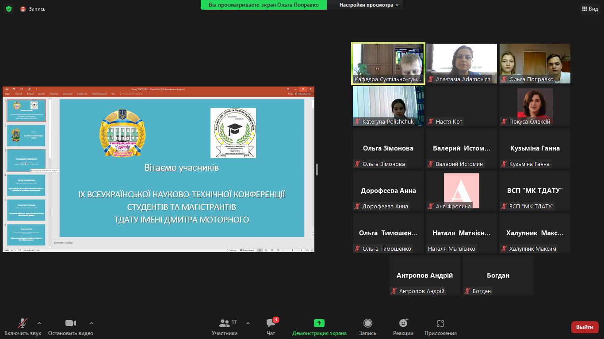
Task: Expand the Настройки просмотра dropdown
Action: pos(369,5)
